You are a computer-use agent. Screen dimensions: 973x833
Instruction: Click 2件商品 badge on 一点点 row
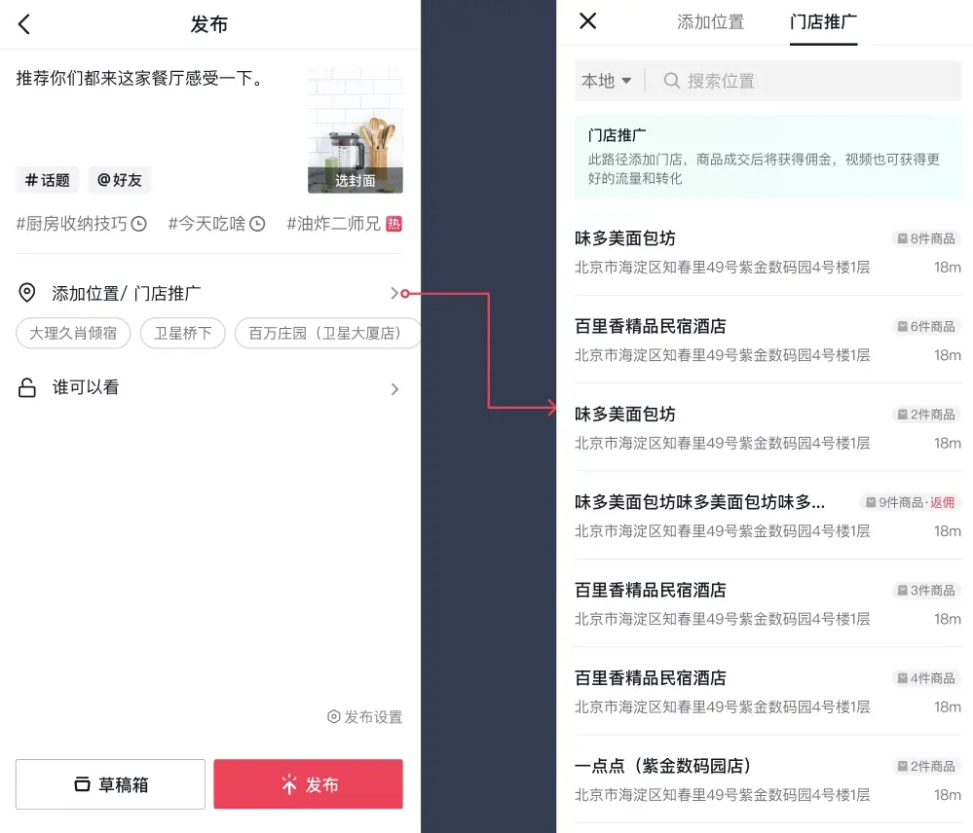926,767
